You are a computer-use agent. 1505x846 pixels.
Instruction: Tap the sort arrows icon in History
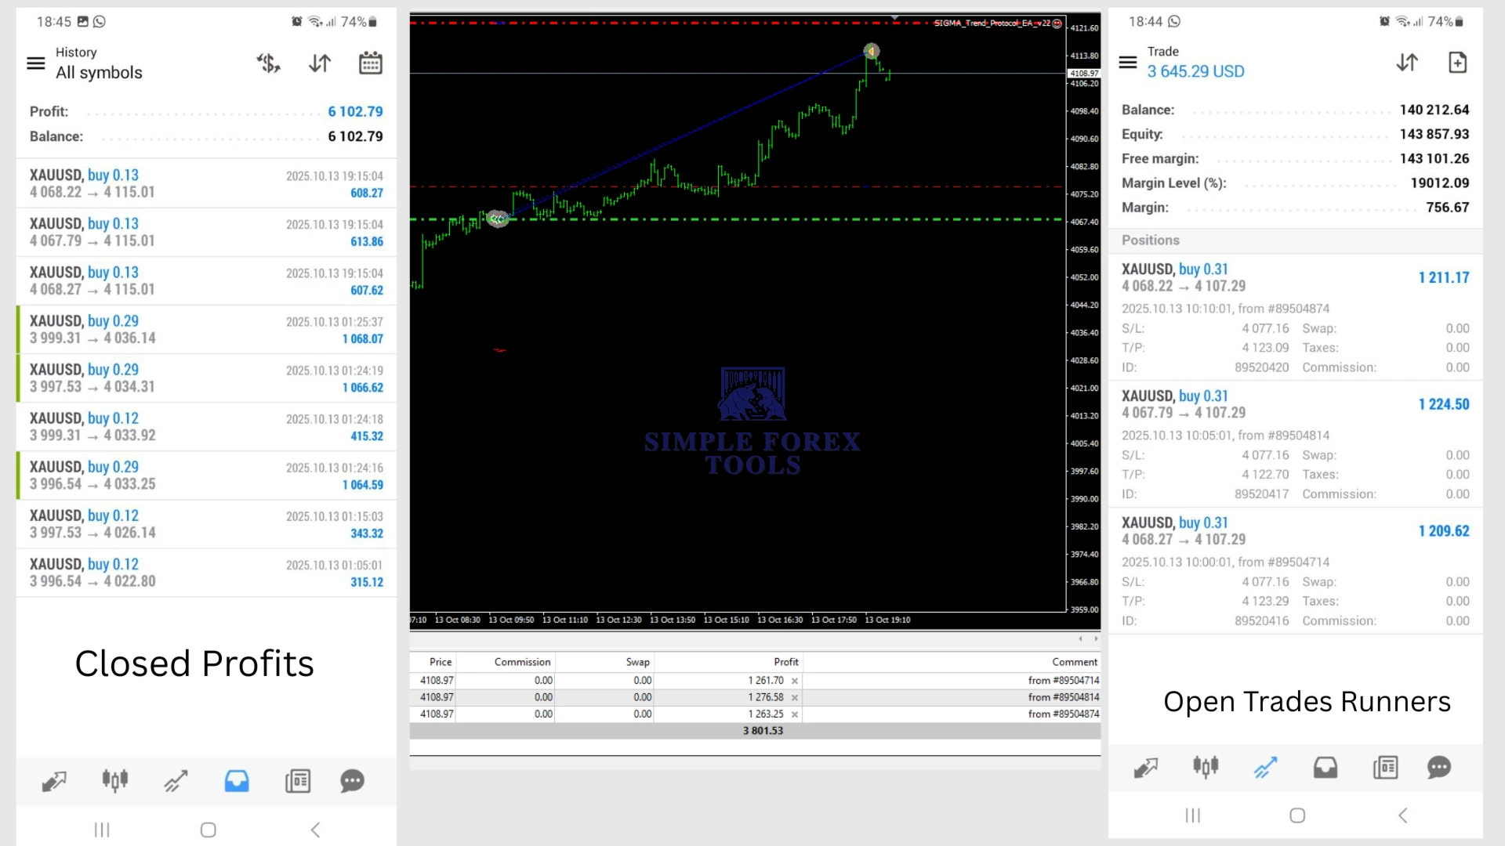tap(320, 63)
